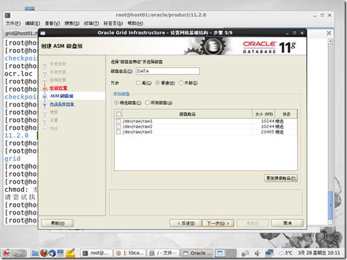Launch Firefox from the bottom panel
Image resolution: width=347 pixels, height=260 pixels.
point(44,253)
